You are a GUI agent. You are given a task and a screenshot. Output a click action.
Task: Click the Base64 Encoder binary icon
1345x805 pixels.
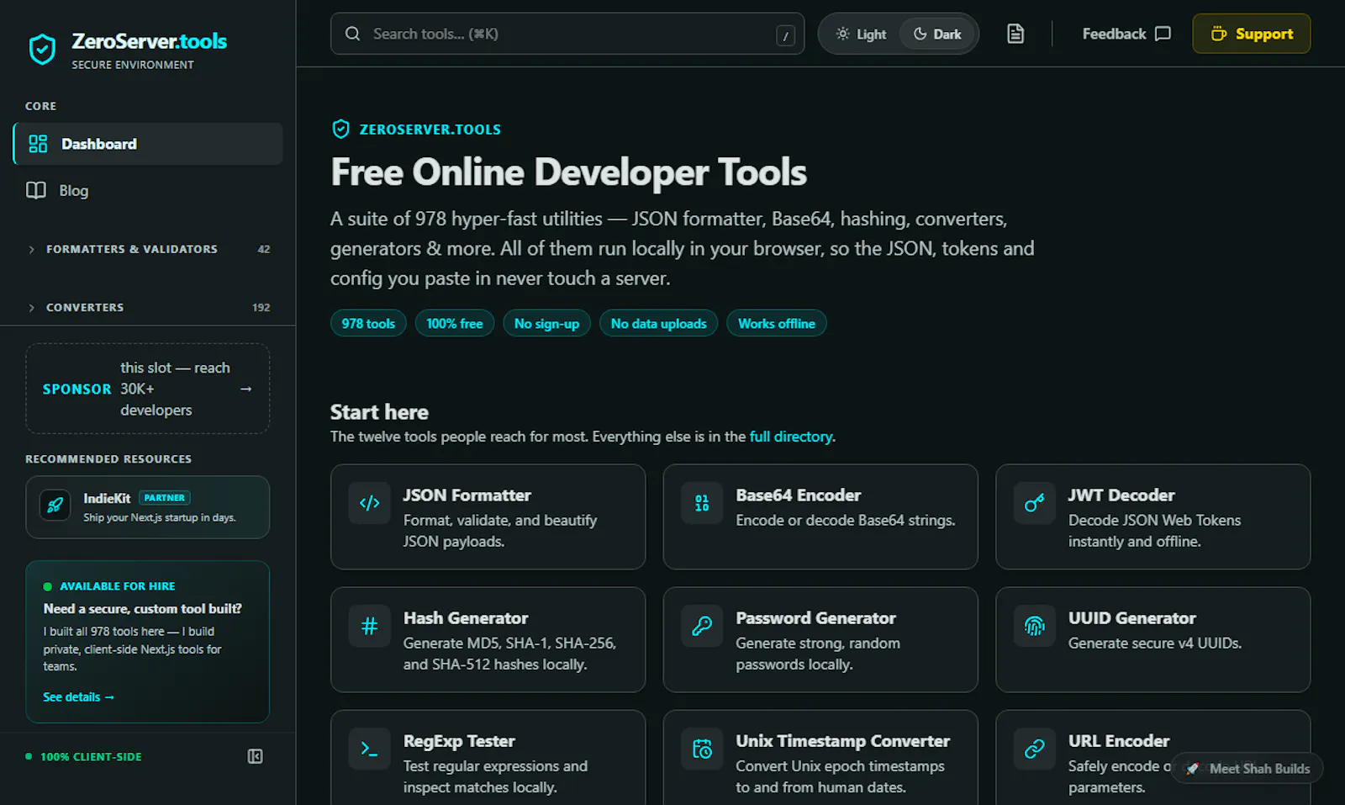pyautogui.click(x=702, y=503)
